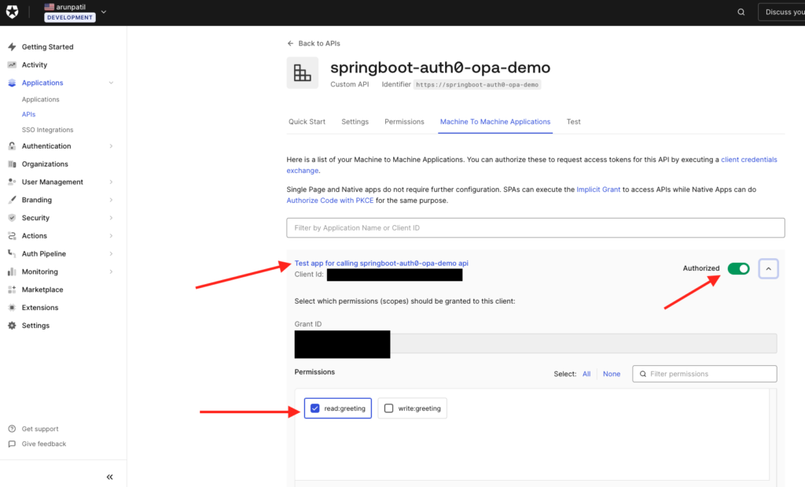The width and height of the screenshot is (805, 487).
Task: Click the Select All permissions link
Action: pyautogui.click(x=586, y=374)
